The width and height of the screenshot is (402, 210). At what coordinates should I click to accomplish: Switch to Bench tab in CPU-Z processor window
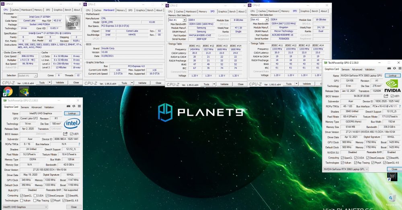click(x=68, y=10)
